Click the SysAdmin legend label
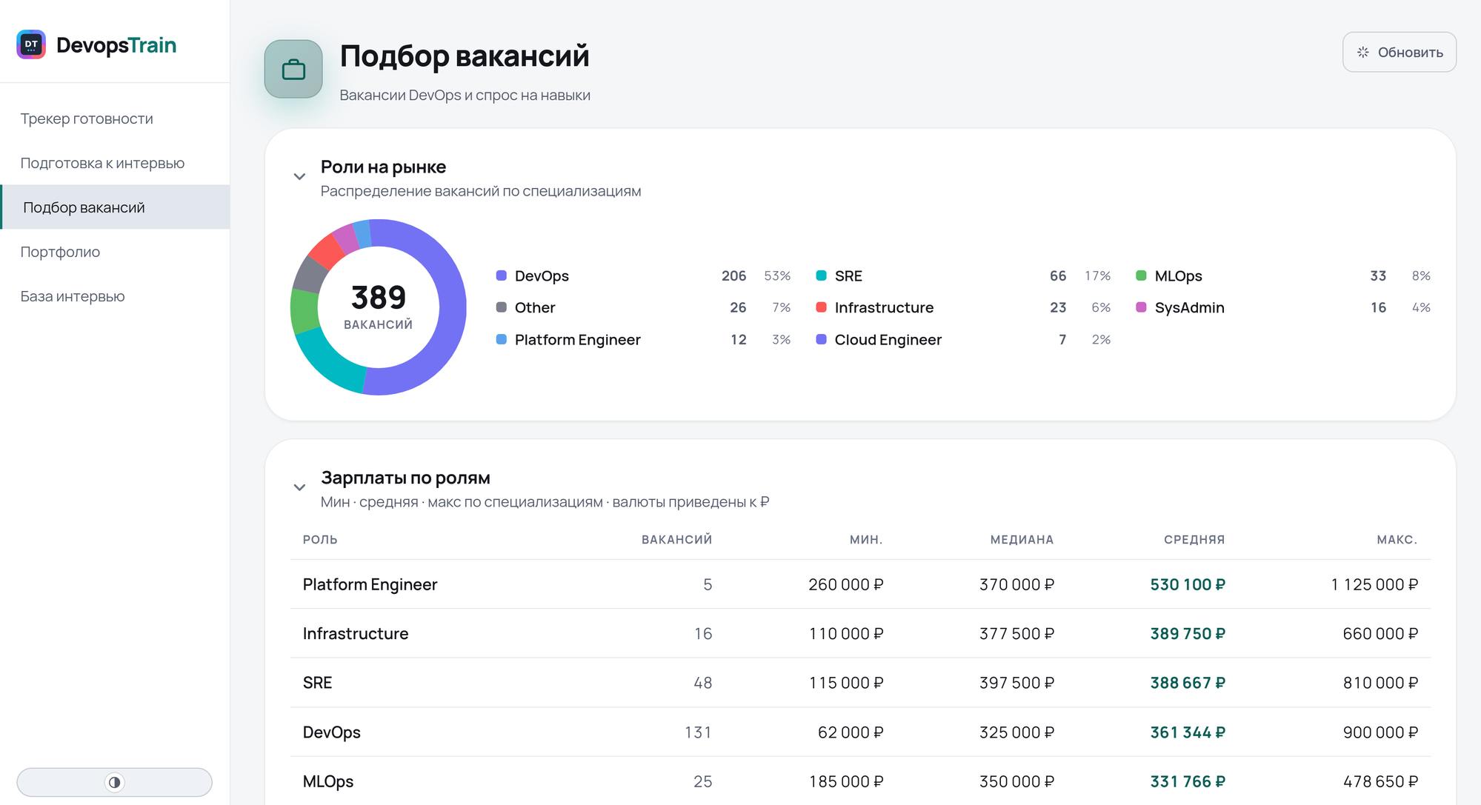Screen dimensions: 1481x805 click(x=1189, y=307)
